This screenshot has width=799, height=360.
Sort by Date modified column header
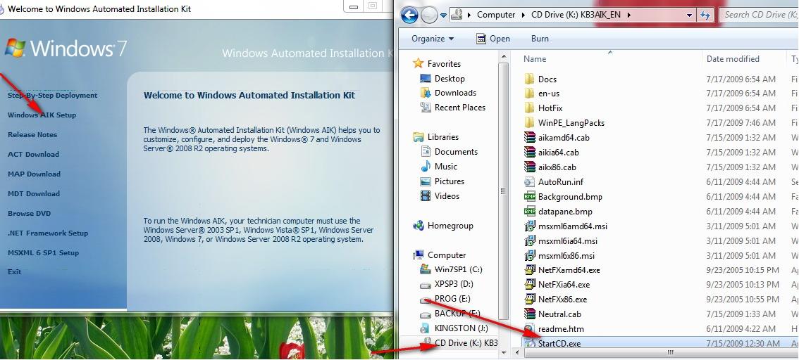click(x=733, y=59)
